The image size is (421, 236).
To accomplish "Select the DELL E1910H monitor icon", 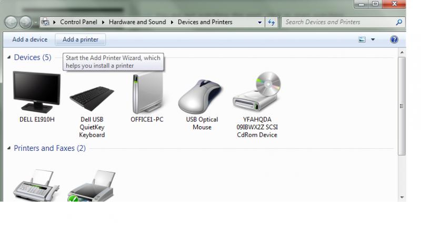I will (36, 93).
